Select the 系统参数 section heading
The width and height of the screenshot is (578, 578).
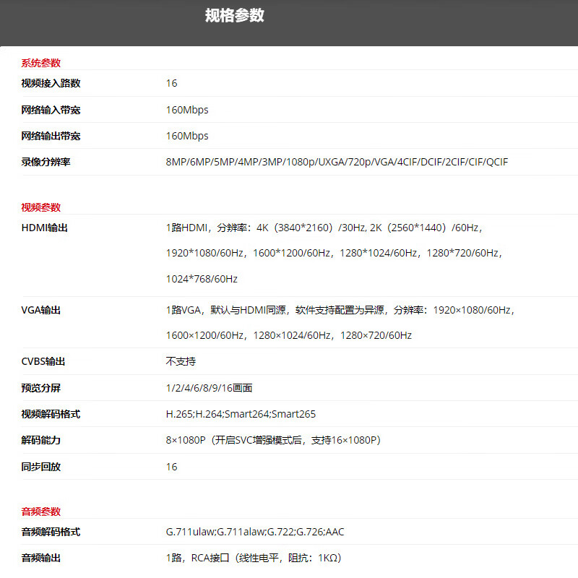pyautogui.click(x=41, y=63)
